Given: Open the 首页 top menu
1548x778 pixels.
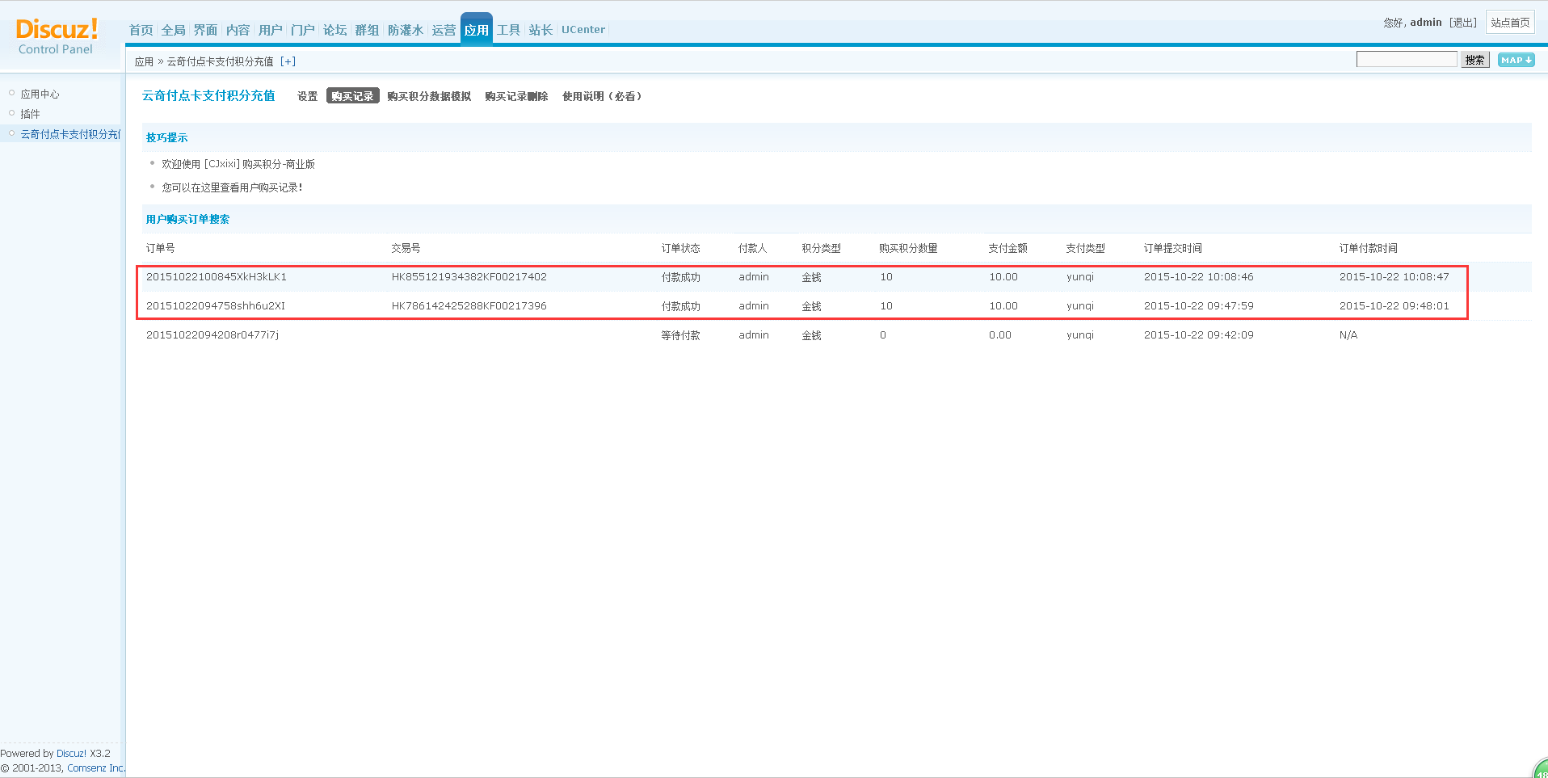Looking at the screenshot, I should [x=141, y=30].
